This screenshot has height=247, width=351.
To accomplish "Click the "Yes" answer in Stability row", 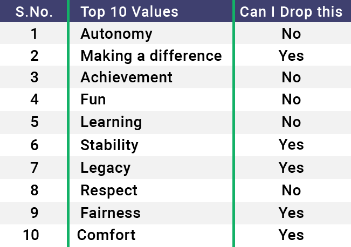I will point(291,145).
